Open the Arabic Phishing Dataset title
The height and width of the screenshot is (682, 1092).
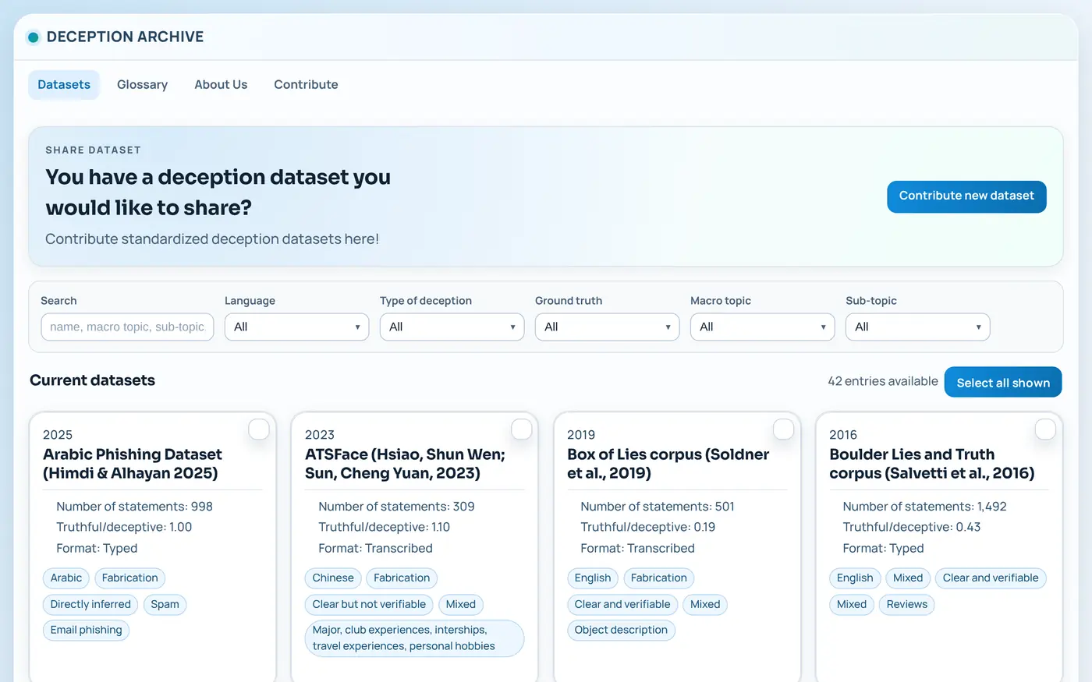coord(133,464)
